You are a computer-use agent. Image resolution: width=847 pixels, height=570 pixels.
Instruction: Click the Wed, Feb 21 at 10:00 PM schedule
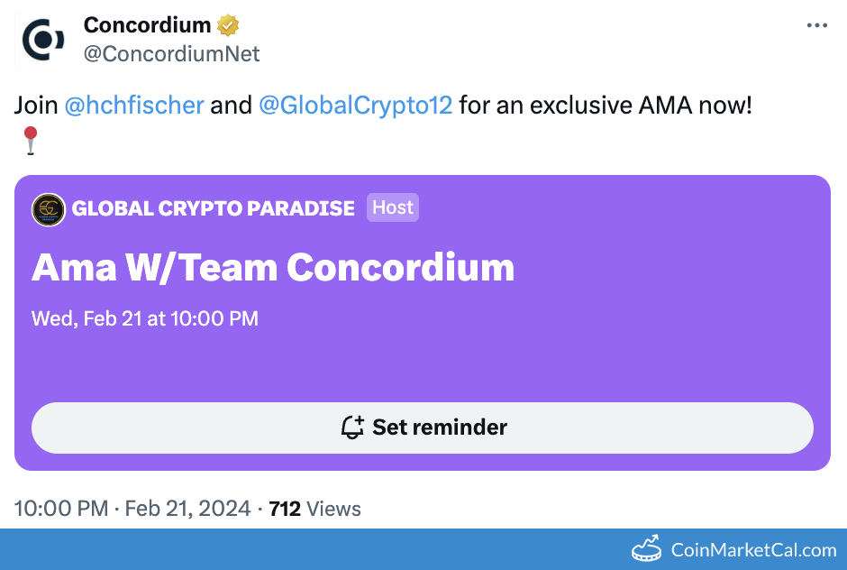[x=145, y=318]
